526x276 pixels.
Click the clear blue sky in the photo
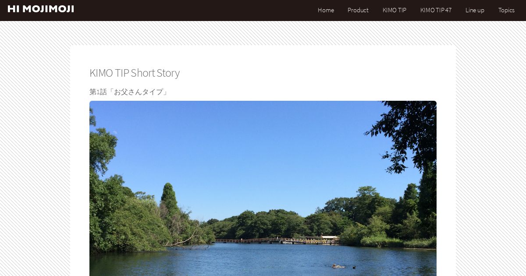pos(245,149)
